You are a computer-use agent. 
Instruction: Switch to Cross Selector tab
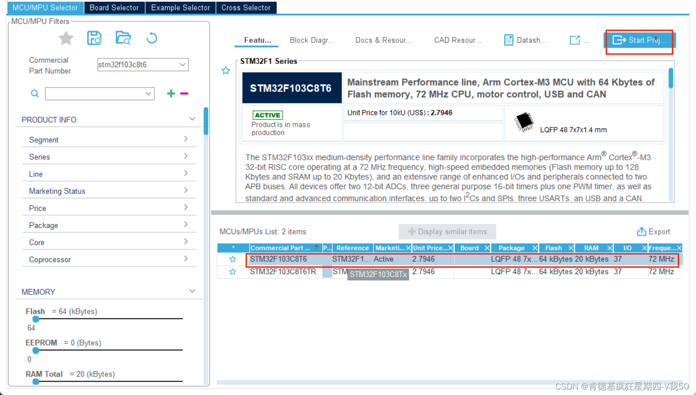tap(246, 8)
